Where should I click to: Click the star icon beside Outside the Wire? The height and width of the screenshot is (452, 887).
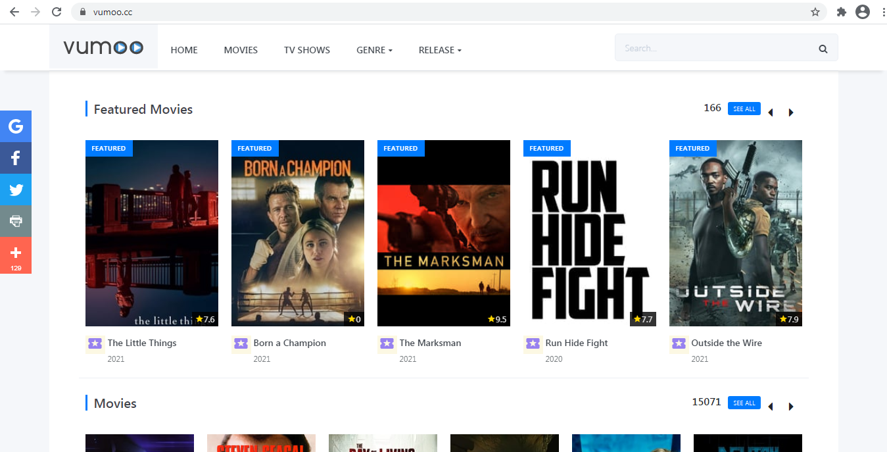pyautogui.click(x=679, y=343)
